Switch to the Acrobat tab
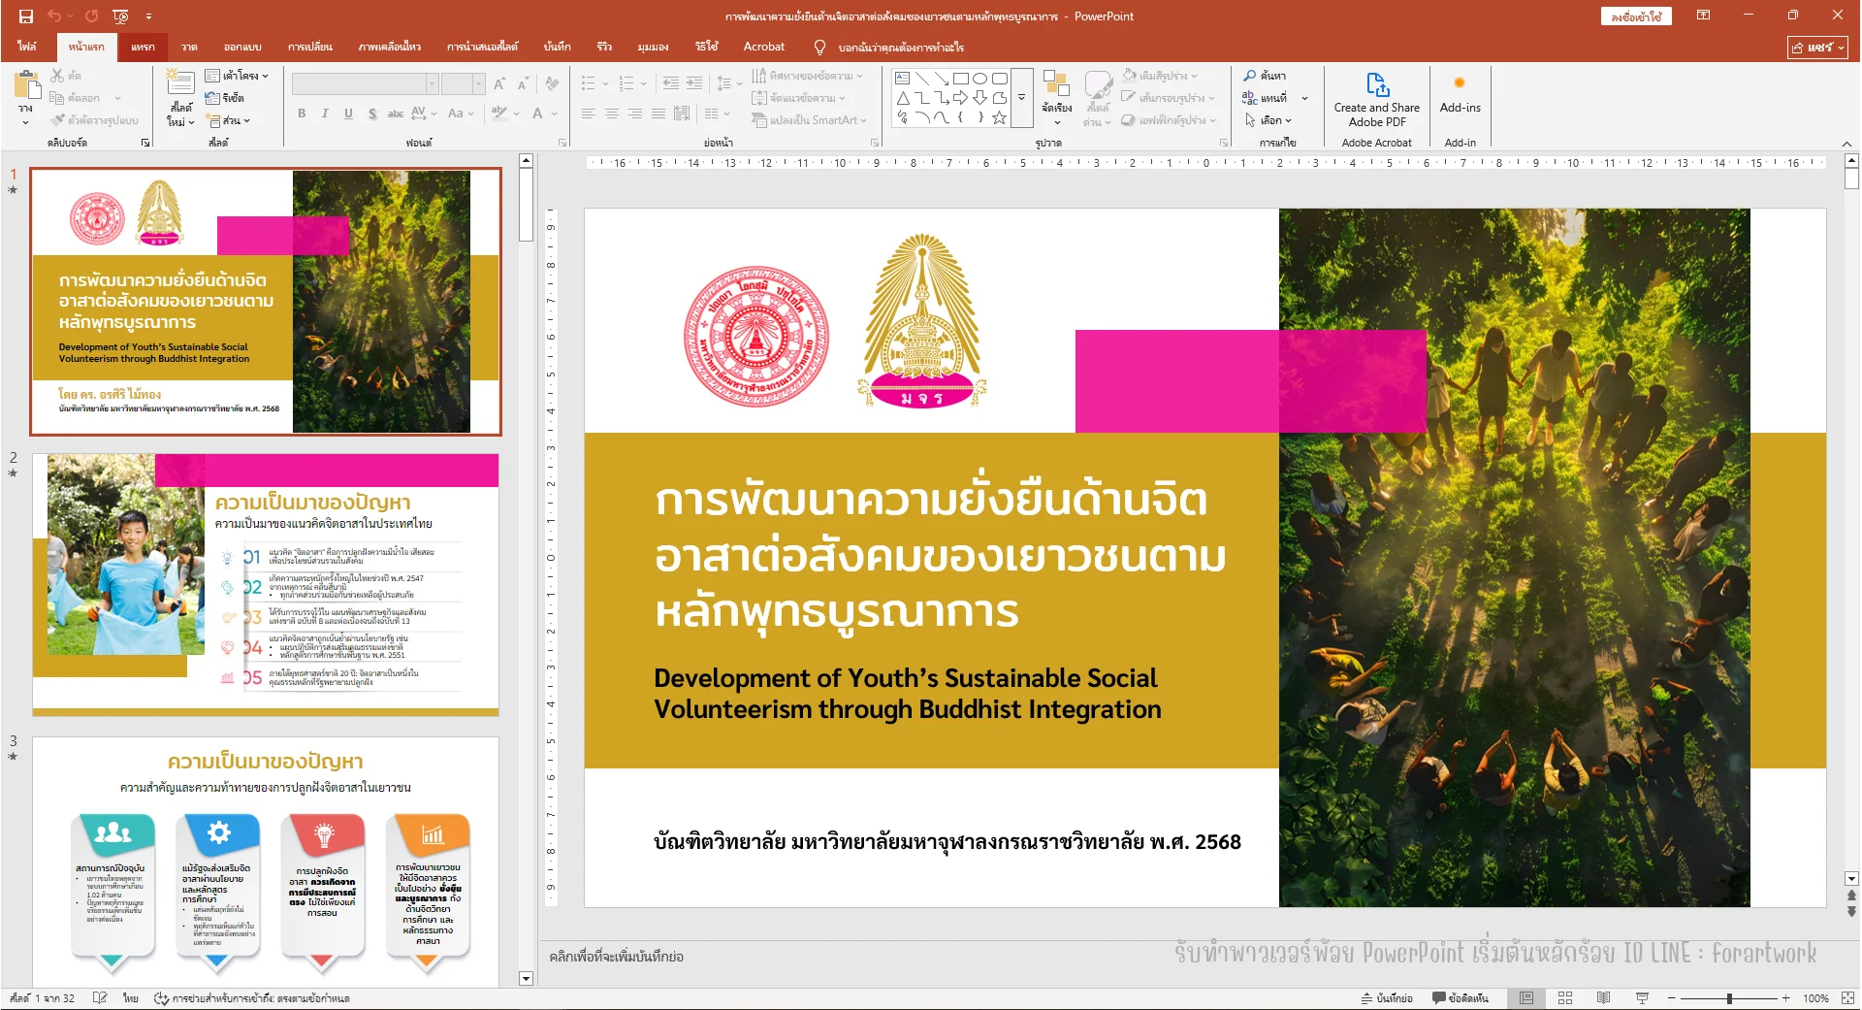The width and height of the screenshot is (1862, 1010). pos(764,47)
